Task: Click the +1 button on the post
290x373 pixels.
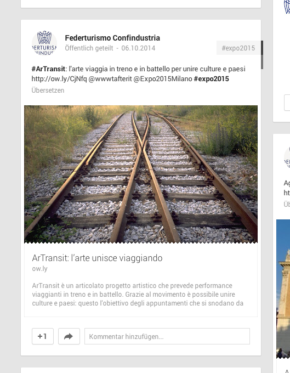Action: click(x=43, y=336)
